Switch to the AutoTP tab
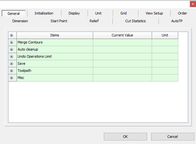Viewport: 196px width, 144px height. click(177, 21)
